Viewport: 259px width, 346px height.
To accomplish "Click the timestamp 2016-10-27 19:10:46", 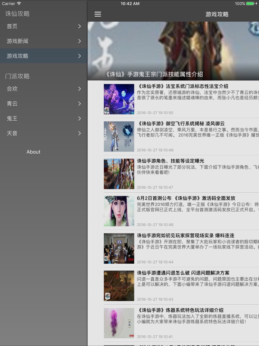I will click(155, 225).
